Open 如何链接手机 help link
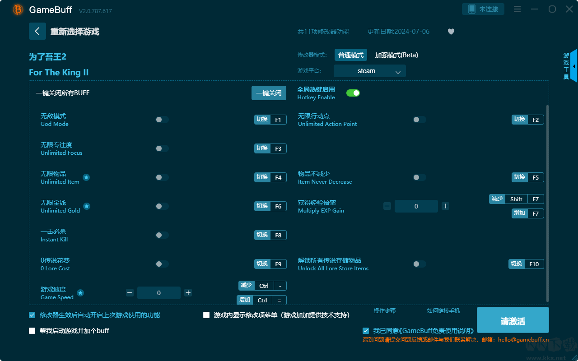Screen dimensions: 578x361 (443, 311)
